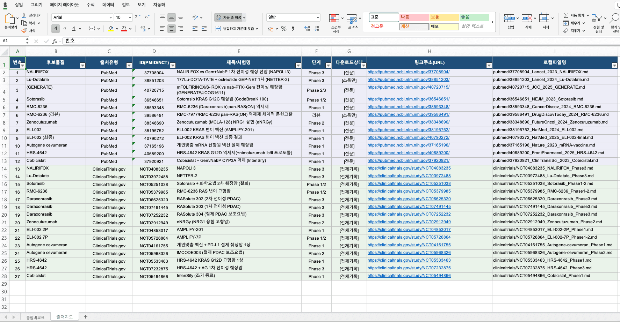Open filter dropdown for 로컬파일명 column
Image resolution: width=620 pixels, height=322 pixels.
614,66
